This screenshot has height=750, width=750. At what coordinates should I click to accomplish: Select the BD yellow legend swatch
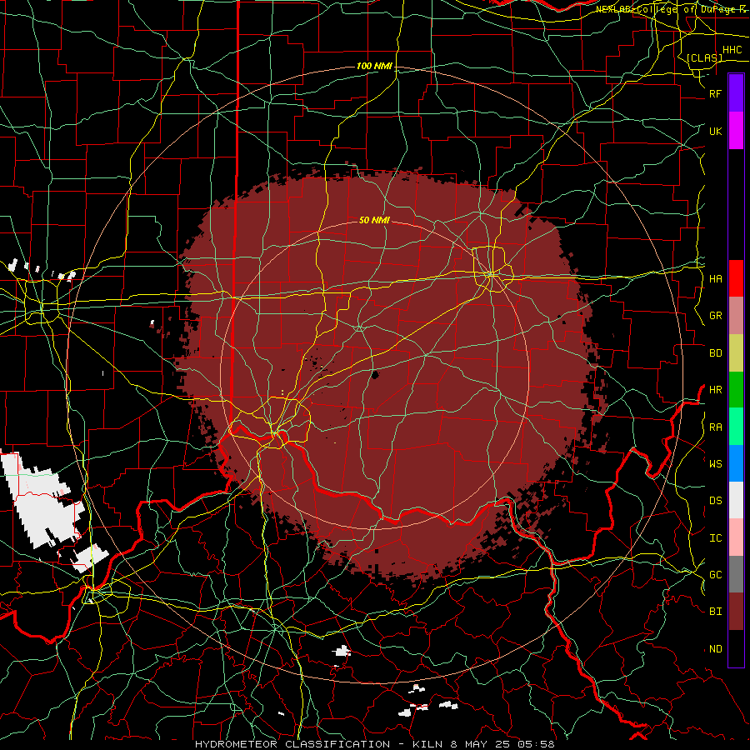736,353
